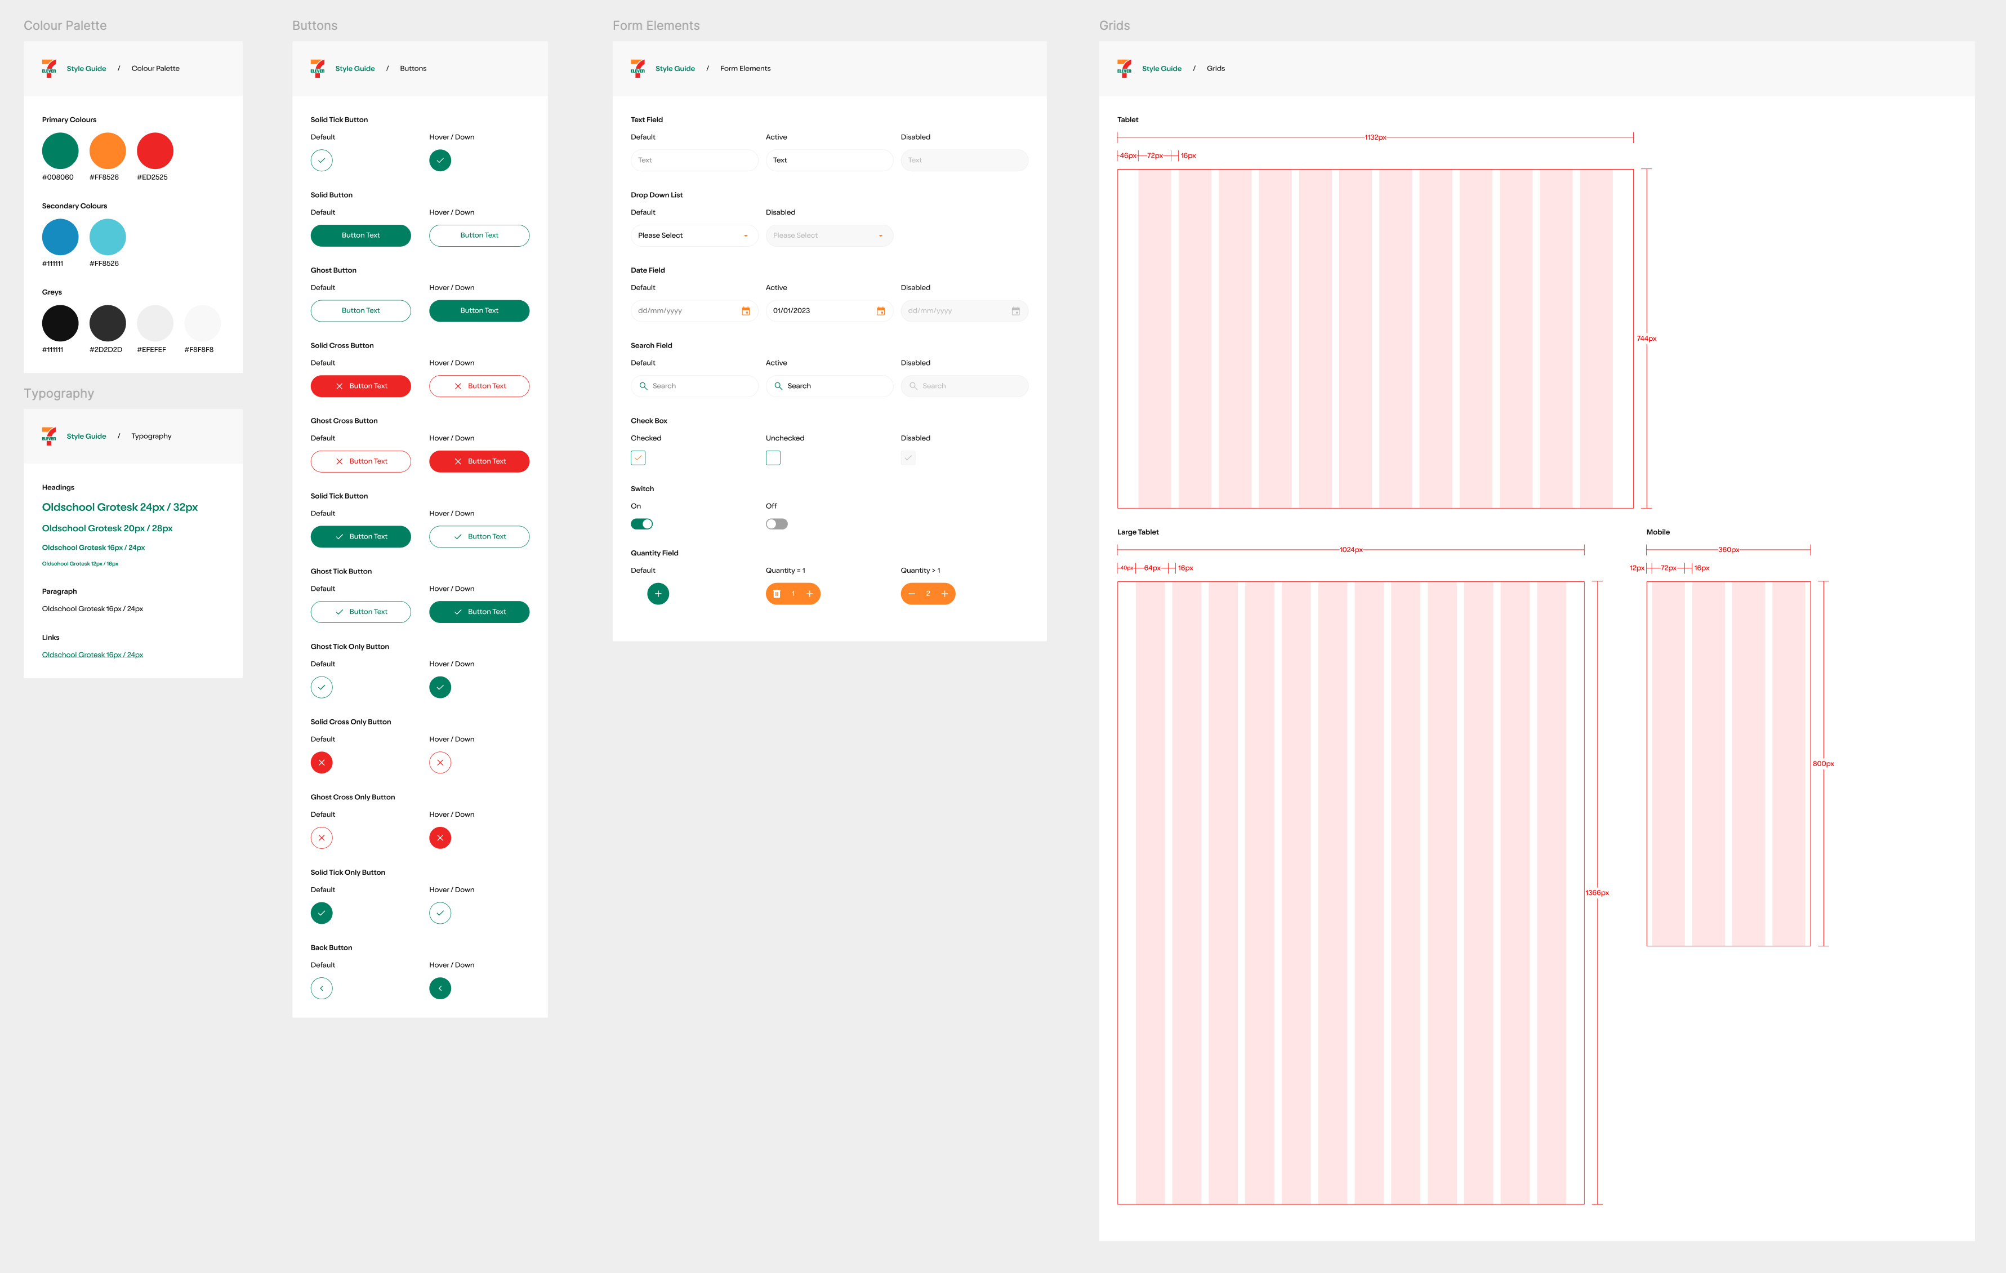
Task: Click Style Guide breadcrumb in the Buttons panel
Action: [x=355, y=68]
